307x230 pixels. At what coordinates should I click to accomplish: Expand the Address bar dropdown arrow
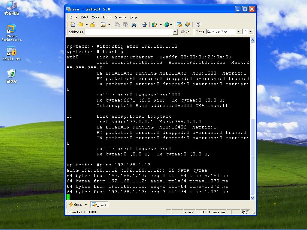175,32
